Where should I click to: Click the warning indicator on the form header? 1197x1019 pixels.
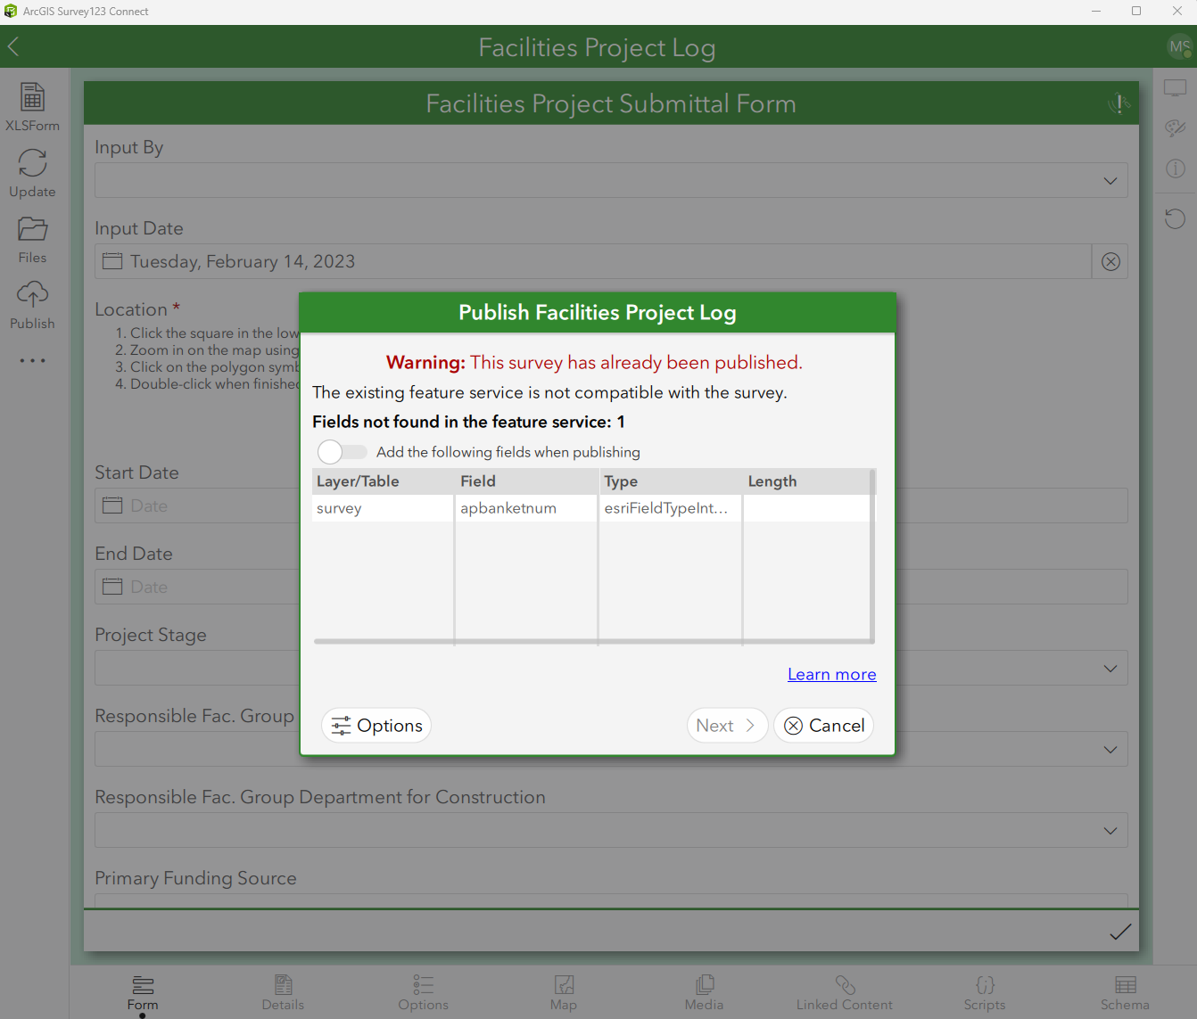coord(1119,103)
